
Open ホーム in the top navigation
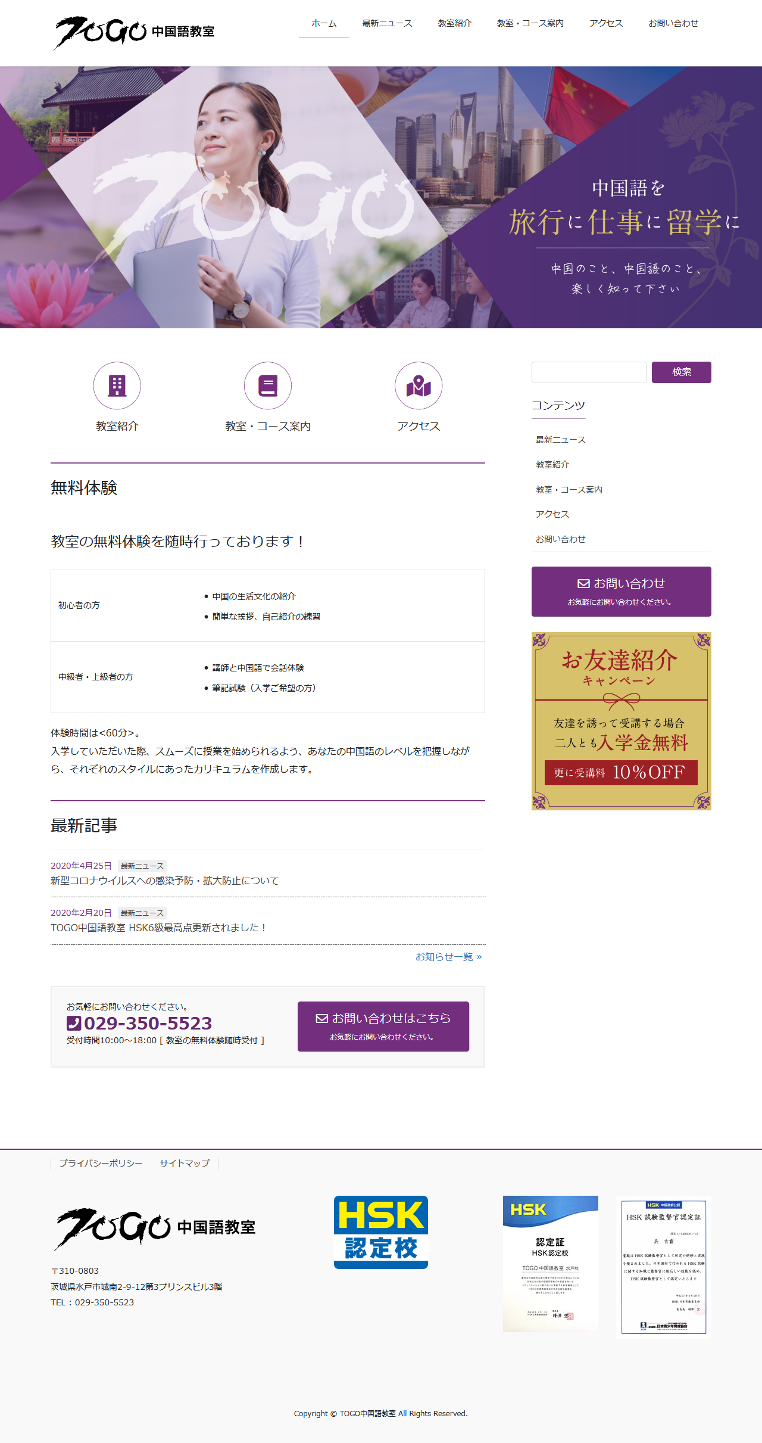click(x=324, y=23)
